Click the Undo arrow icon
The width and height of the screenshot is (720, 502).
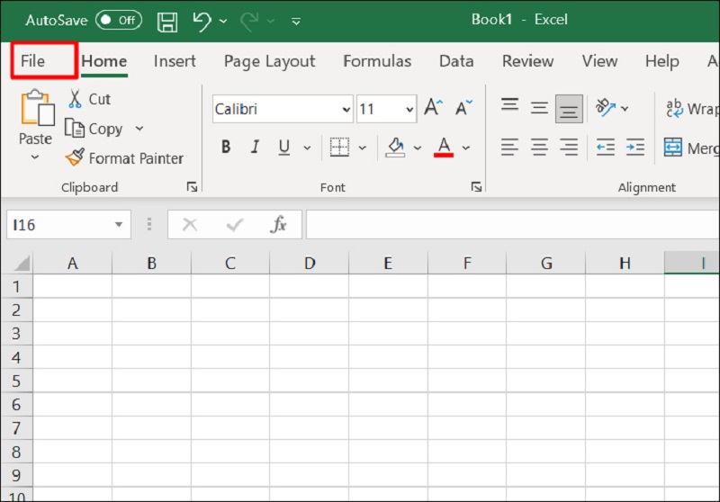(x=202, y=20)
